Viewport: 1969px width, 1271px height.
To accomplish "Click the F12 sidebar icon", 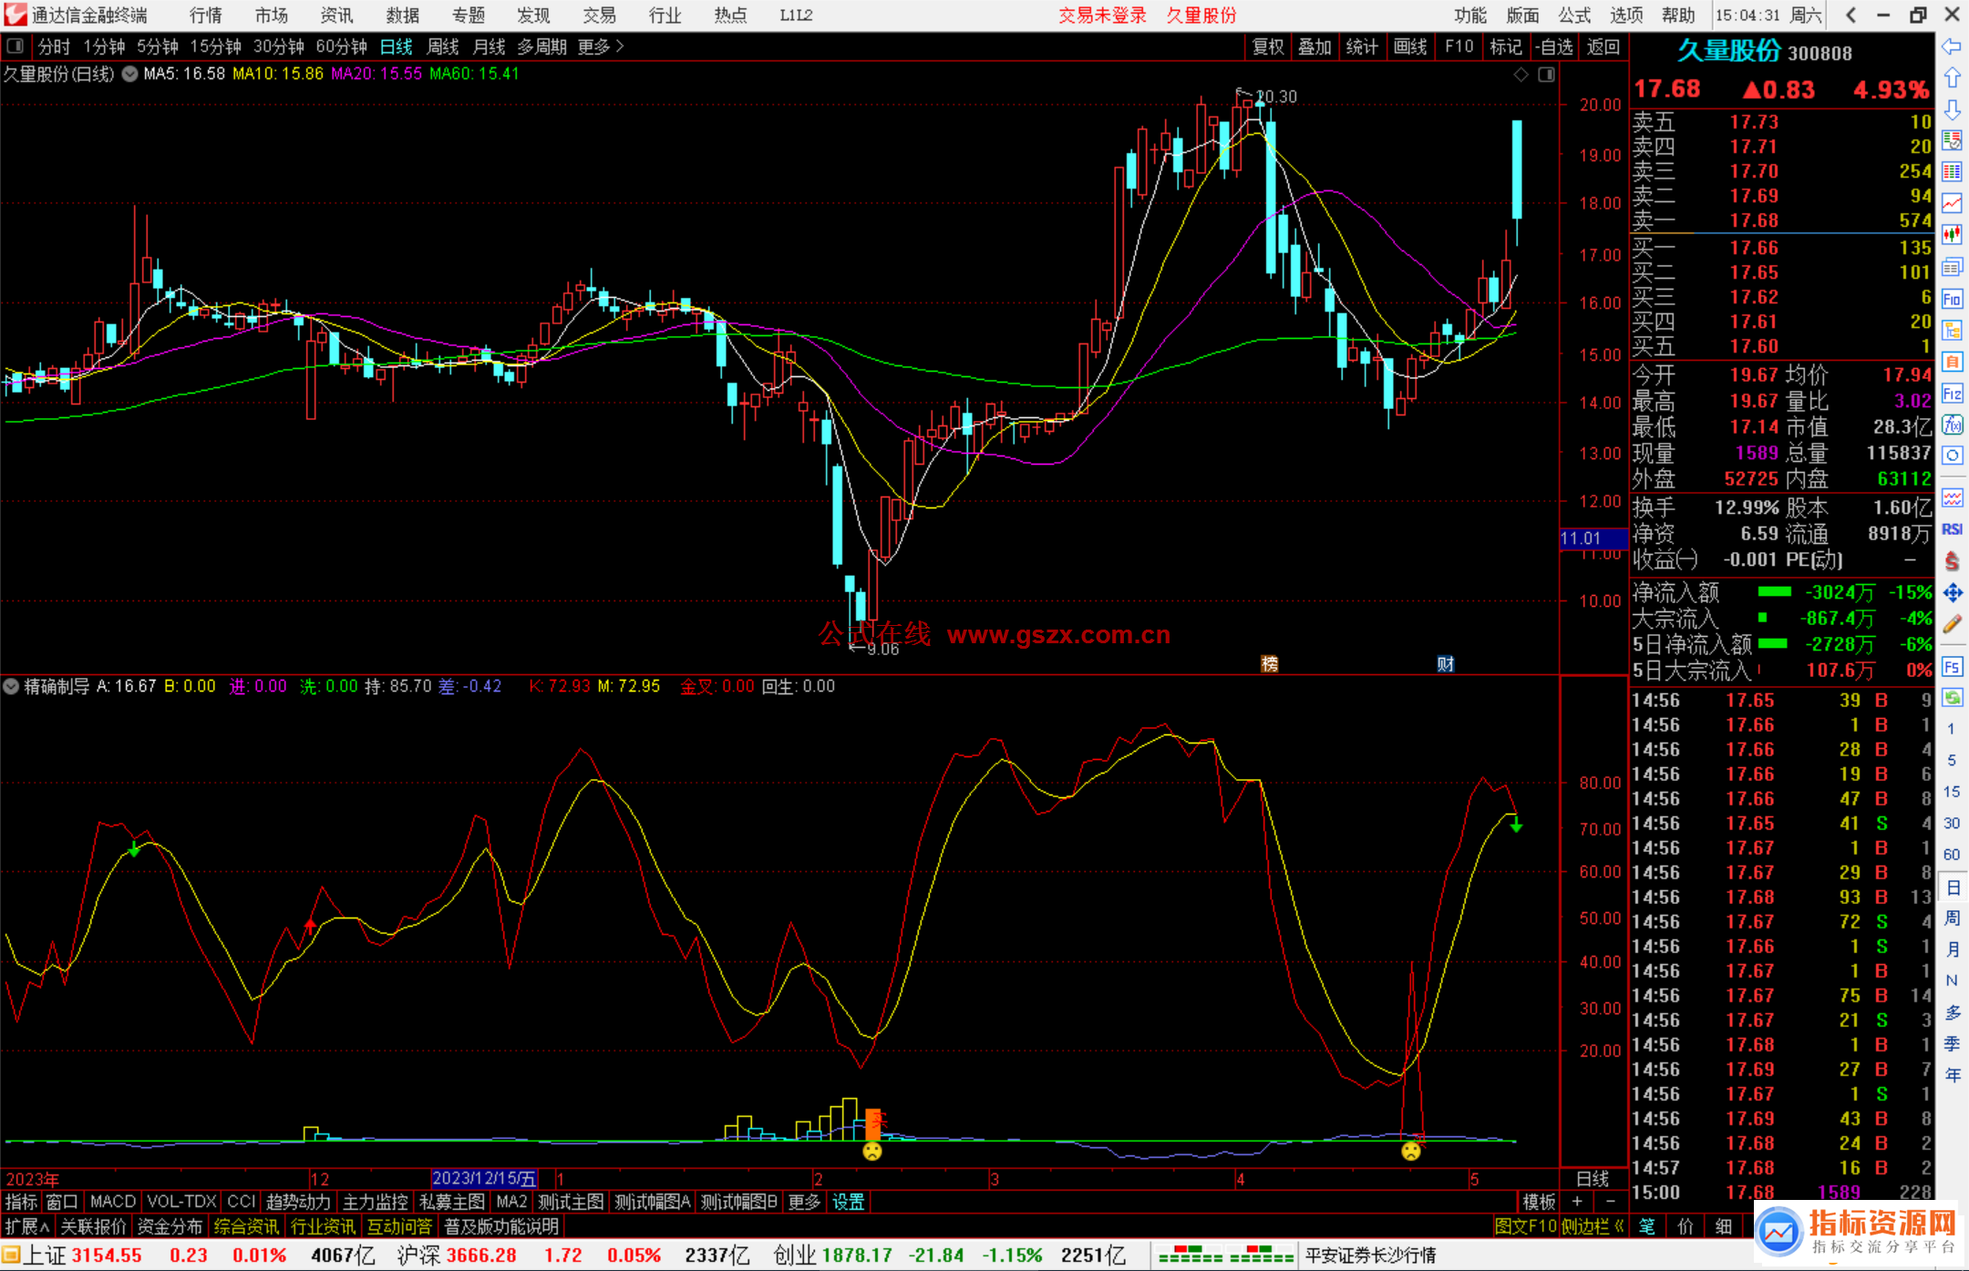I will click(x=1952, y=394).
